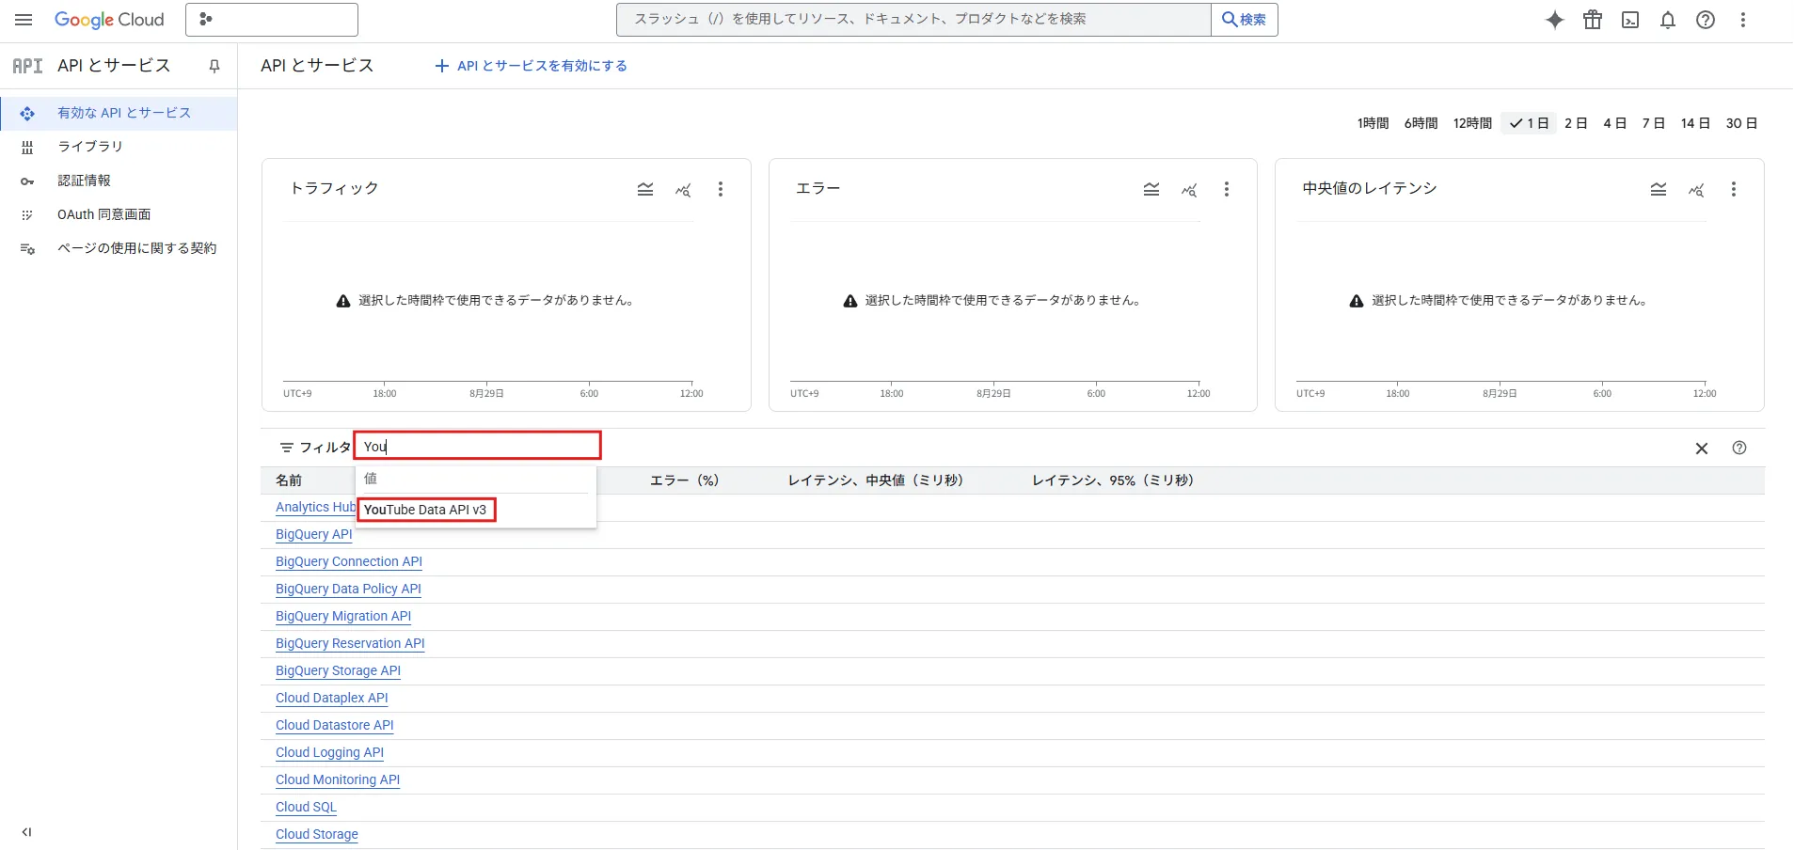
Task: Click API とサービスを有効にする
Action: click(x=531, y=66)
